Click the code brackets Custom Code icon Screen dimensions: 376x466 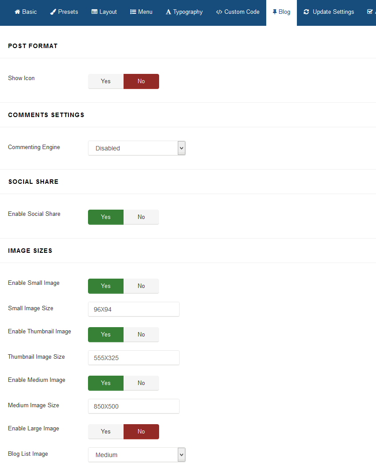(219, 12)
